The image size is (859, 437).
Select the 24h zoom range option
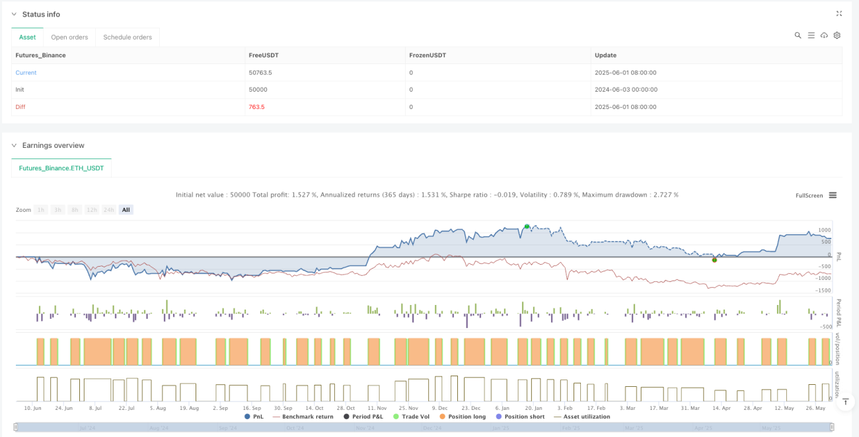[x=108, y=210]
